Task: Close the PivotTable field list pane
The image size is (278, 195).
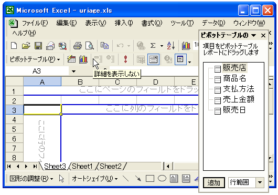Action: 263,36
